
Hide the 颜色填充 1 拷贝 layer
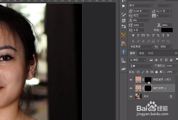click(x=131, y=79)
